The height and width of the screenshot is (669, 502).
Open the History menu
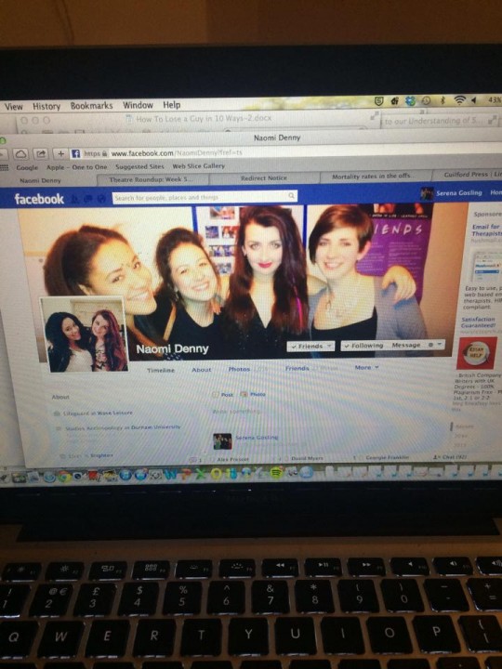[x=46, y=106]
